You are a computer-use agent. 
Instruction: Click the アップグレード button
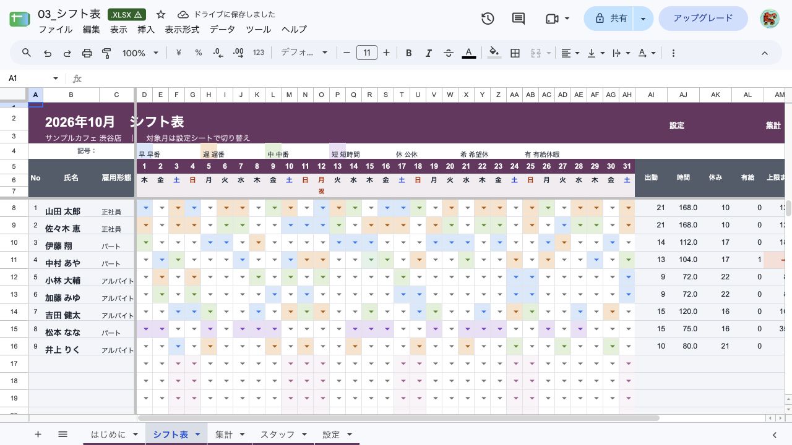click(702, 19)
